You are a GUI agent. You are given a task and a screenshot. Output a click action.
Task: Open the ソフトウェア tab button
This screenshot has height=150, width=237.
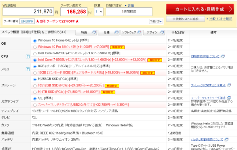point(131,32)
